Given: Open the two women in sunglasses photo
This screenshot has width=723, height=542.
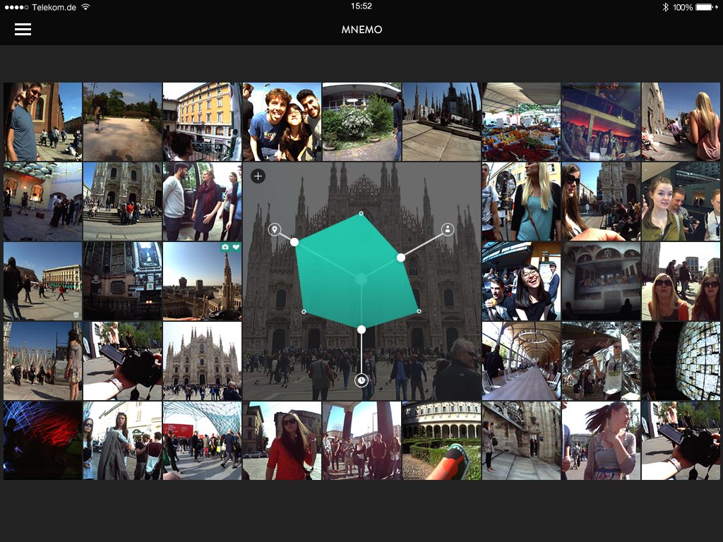Looking at the screenshot, I should tap(681, 281).
